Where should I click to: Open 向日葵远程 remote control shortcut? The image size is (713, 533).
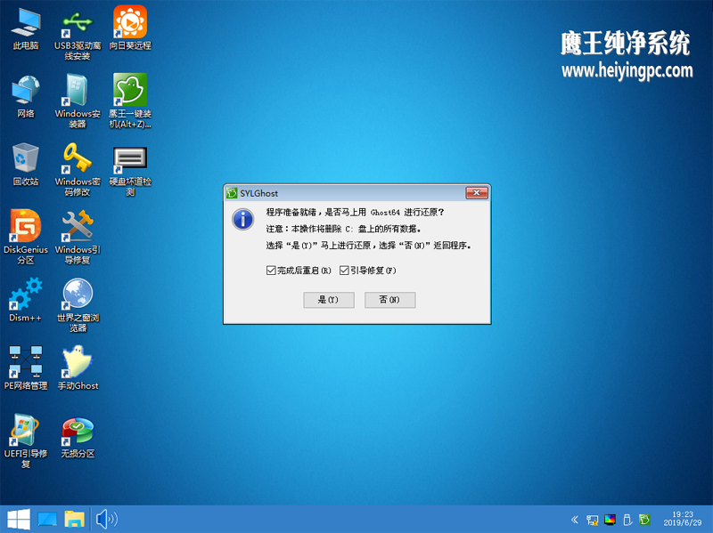click(x=130, y=28)
